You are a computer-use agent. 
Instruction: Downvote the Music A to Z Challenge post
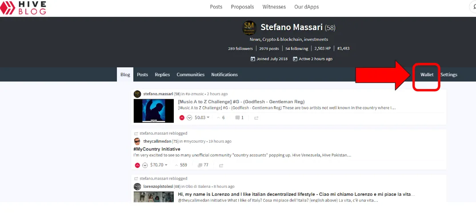coord(189,118)
